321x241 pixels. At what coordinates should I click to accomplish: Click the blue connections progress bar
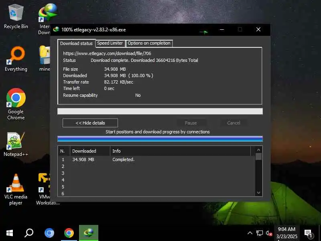tap(160, 139)
